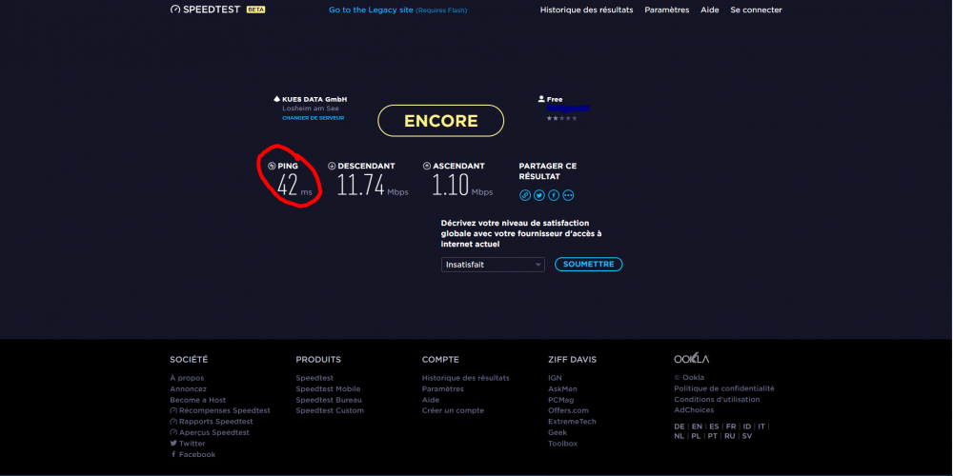953x476 pixels.
Task: Open Twitter link in Société column
Action: (188, 444)
